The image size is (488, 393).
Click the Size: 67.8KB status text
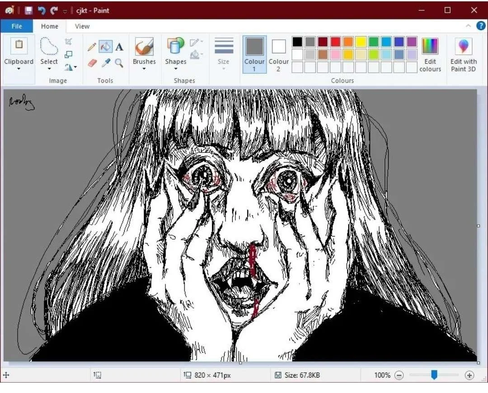[x=302, y=375]
